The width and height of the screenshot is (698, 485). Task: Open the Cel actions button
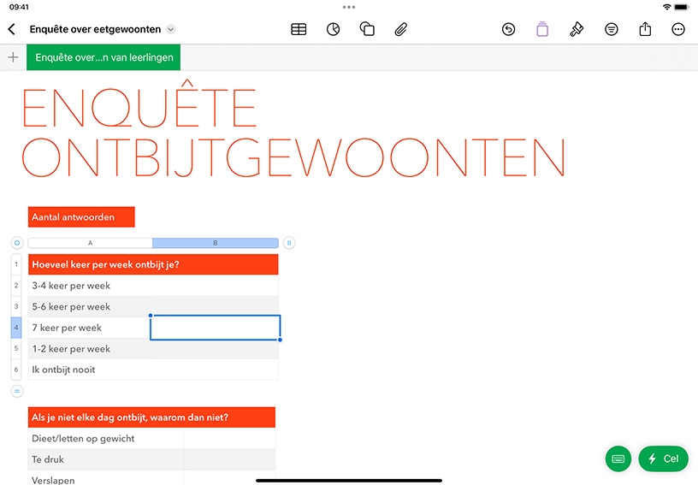[x=663, y=458]
